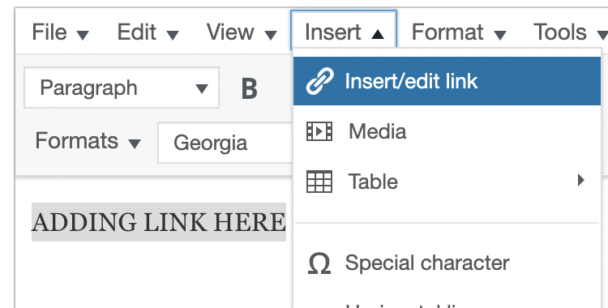Open the Edit menu
The width and height of the screenshot is (608, 308).
tap(148, 32)
